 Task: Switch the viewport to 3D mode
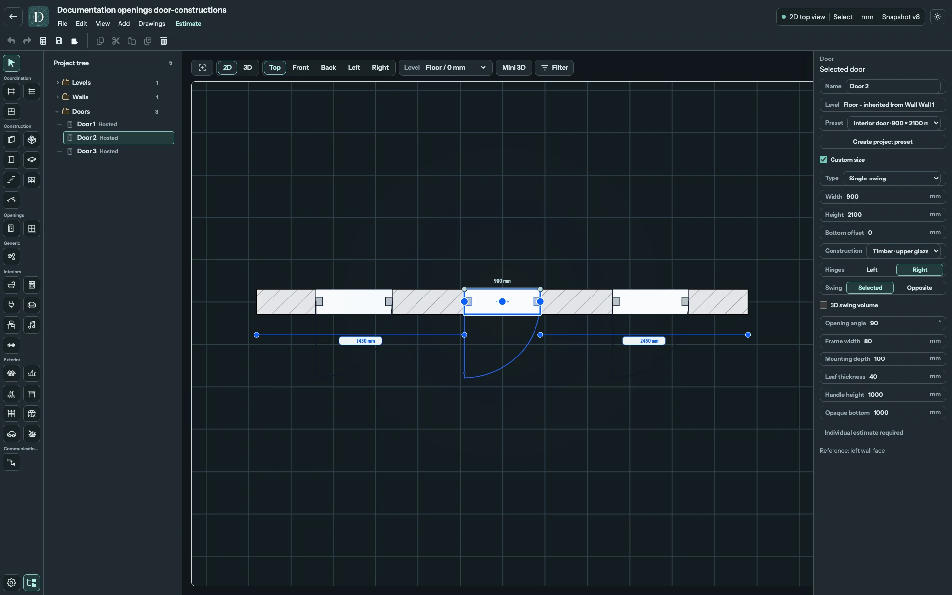247,68
